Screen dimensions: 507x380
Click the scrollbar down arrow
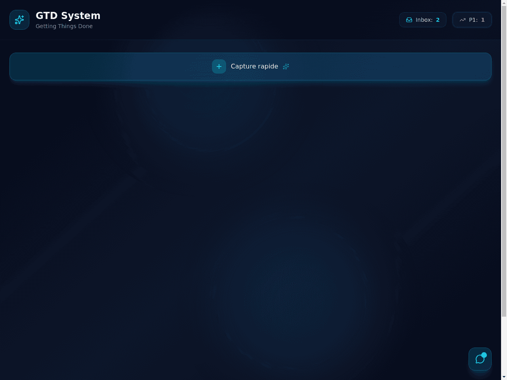click(x=504, y=377)
